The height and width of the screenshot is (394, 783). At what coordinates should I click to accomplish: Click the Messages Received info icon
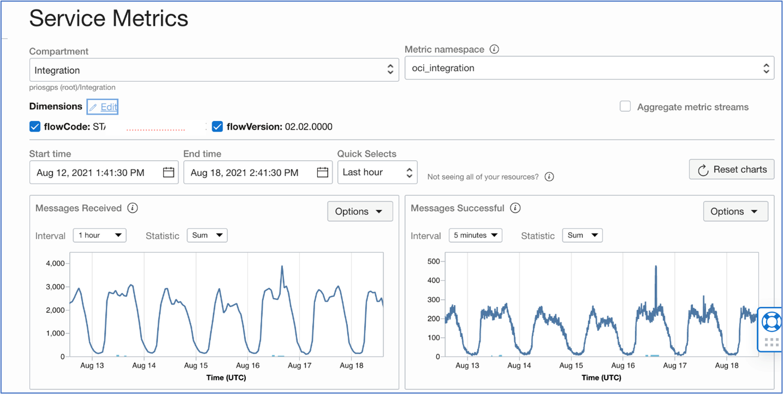134,208
